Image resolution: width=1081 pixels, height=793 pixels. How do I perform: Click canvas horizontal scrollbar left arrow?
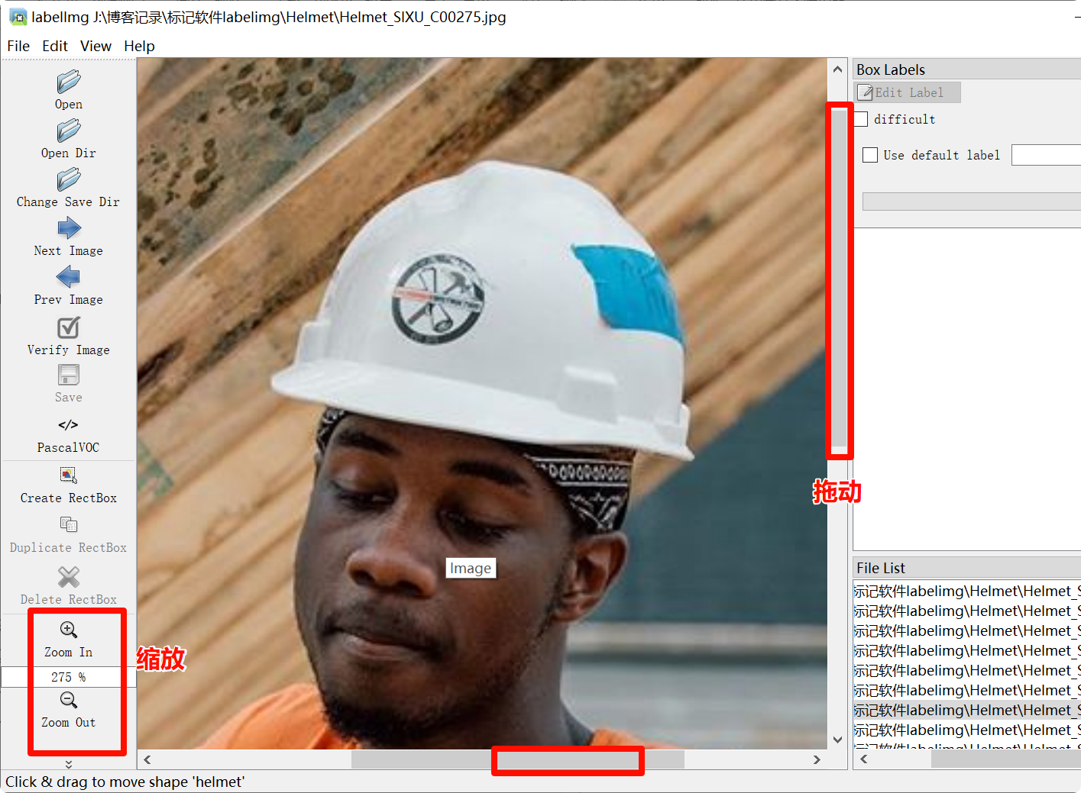[147, 759]
